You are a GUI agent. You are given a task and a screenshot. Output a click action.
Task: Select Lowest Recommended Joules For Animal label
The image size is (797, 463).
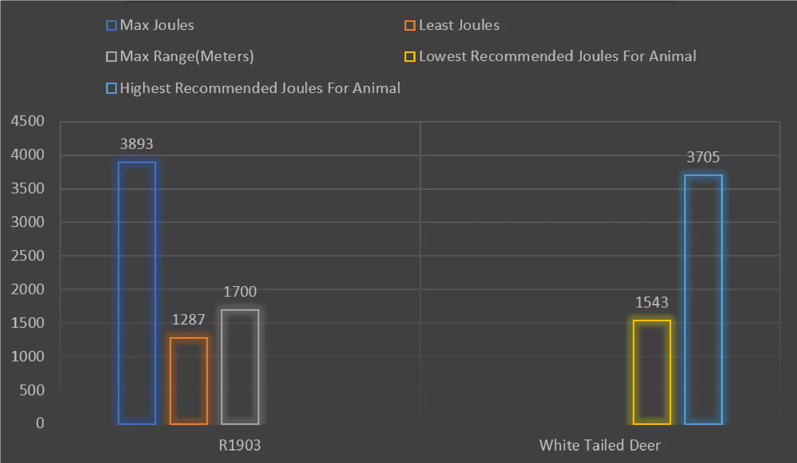(557, 56)
